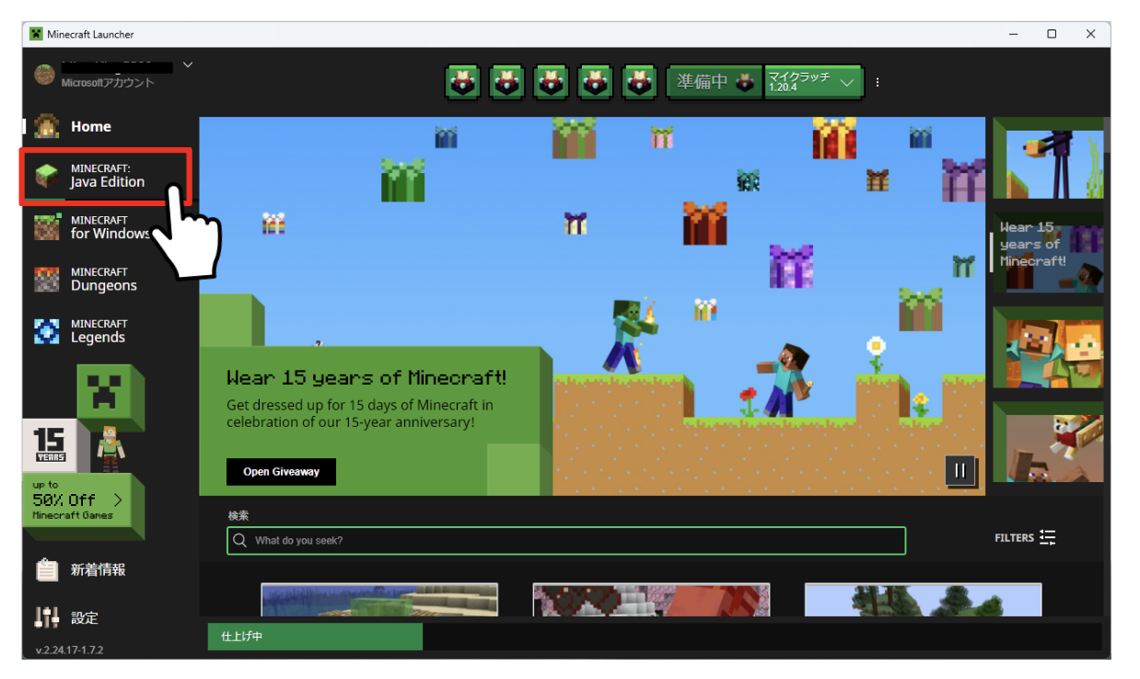Click the Minecraft Launcher title bar icon
The image size is (1140, 679).
36,34
